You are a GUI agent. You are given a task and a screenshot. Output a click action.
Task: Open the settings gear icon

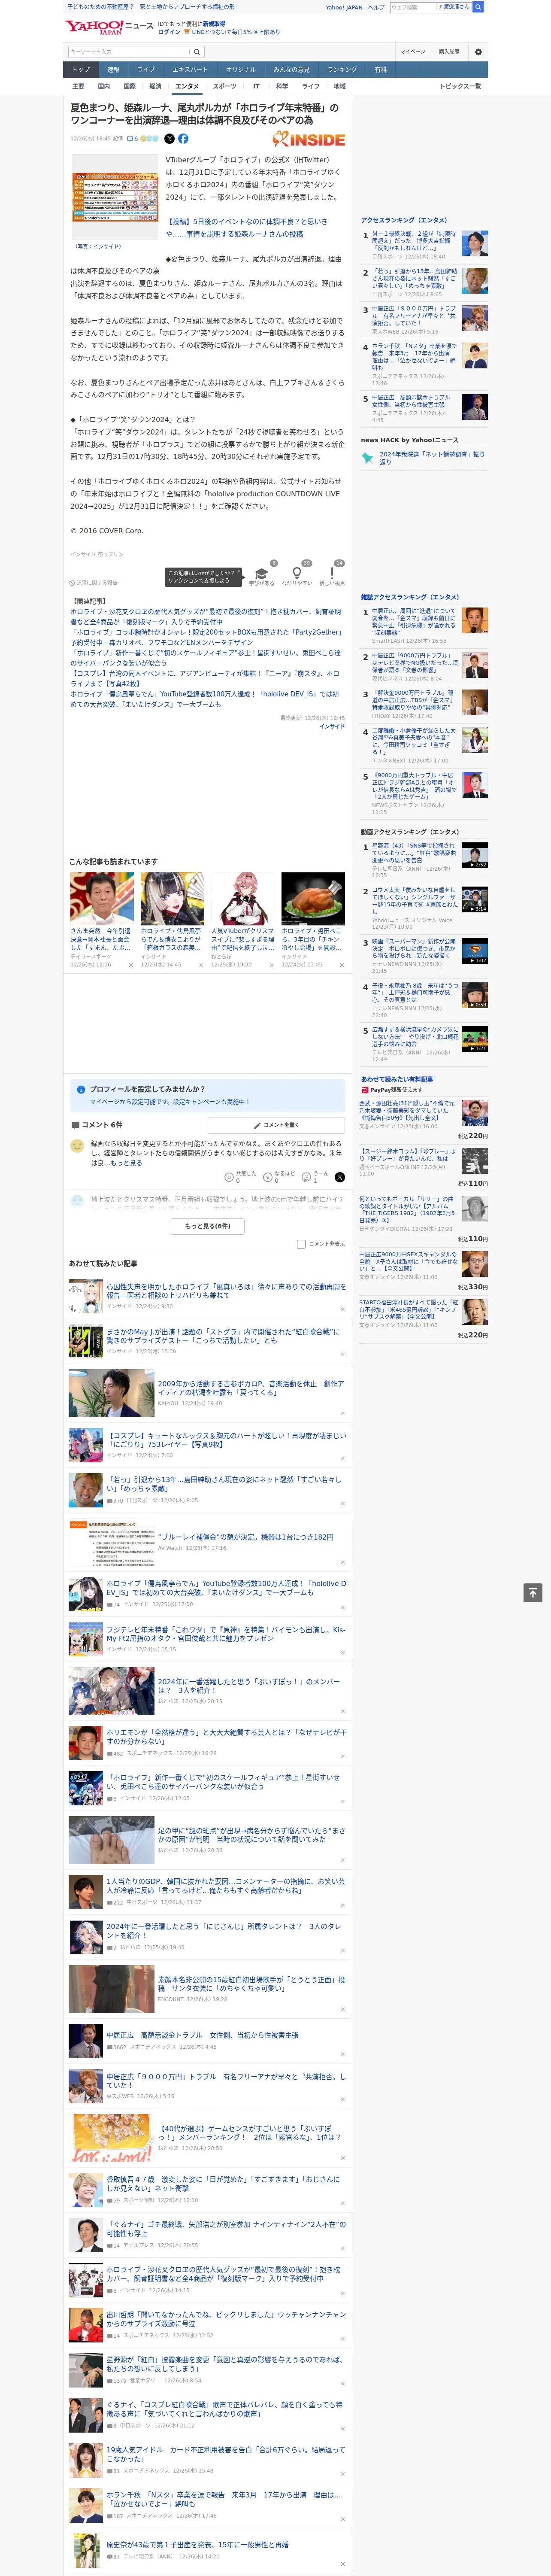[478, 52]
